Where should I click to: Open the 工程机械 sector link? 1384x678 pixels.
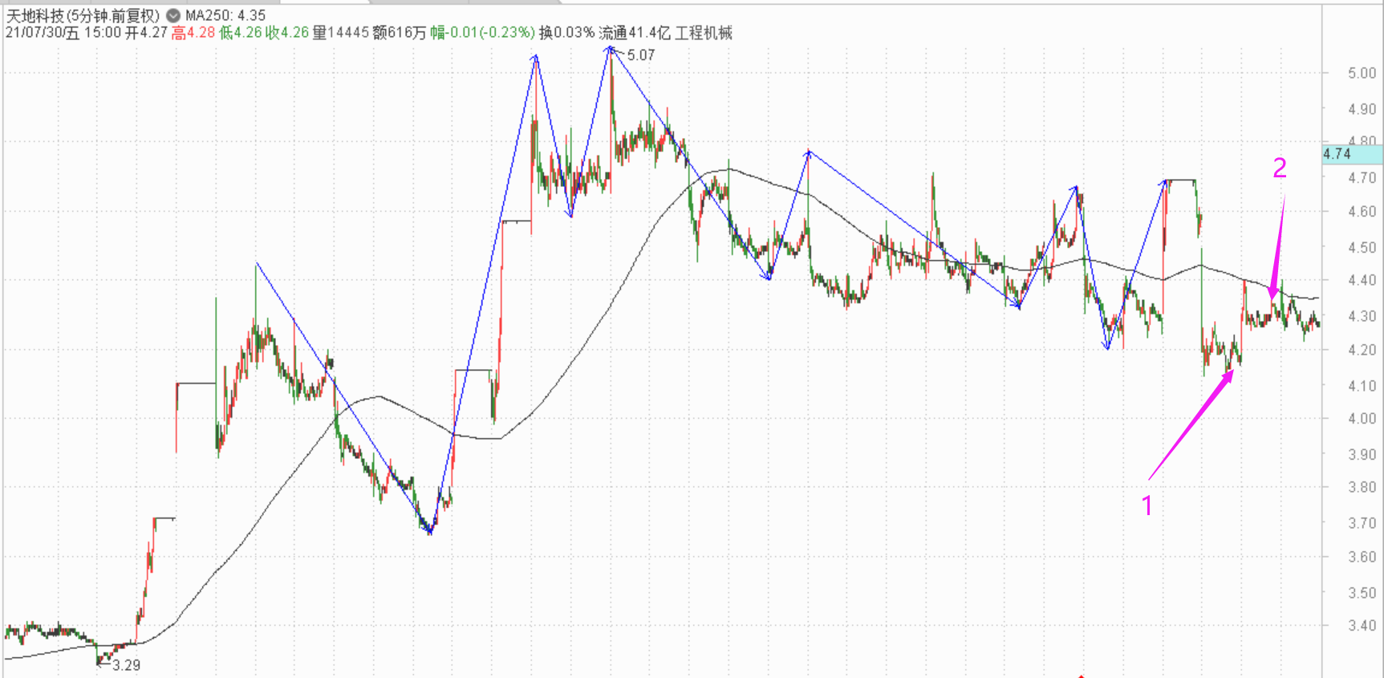[704, 33]
